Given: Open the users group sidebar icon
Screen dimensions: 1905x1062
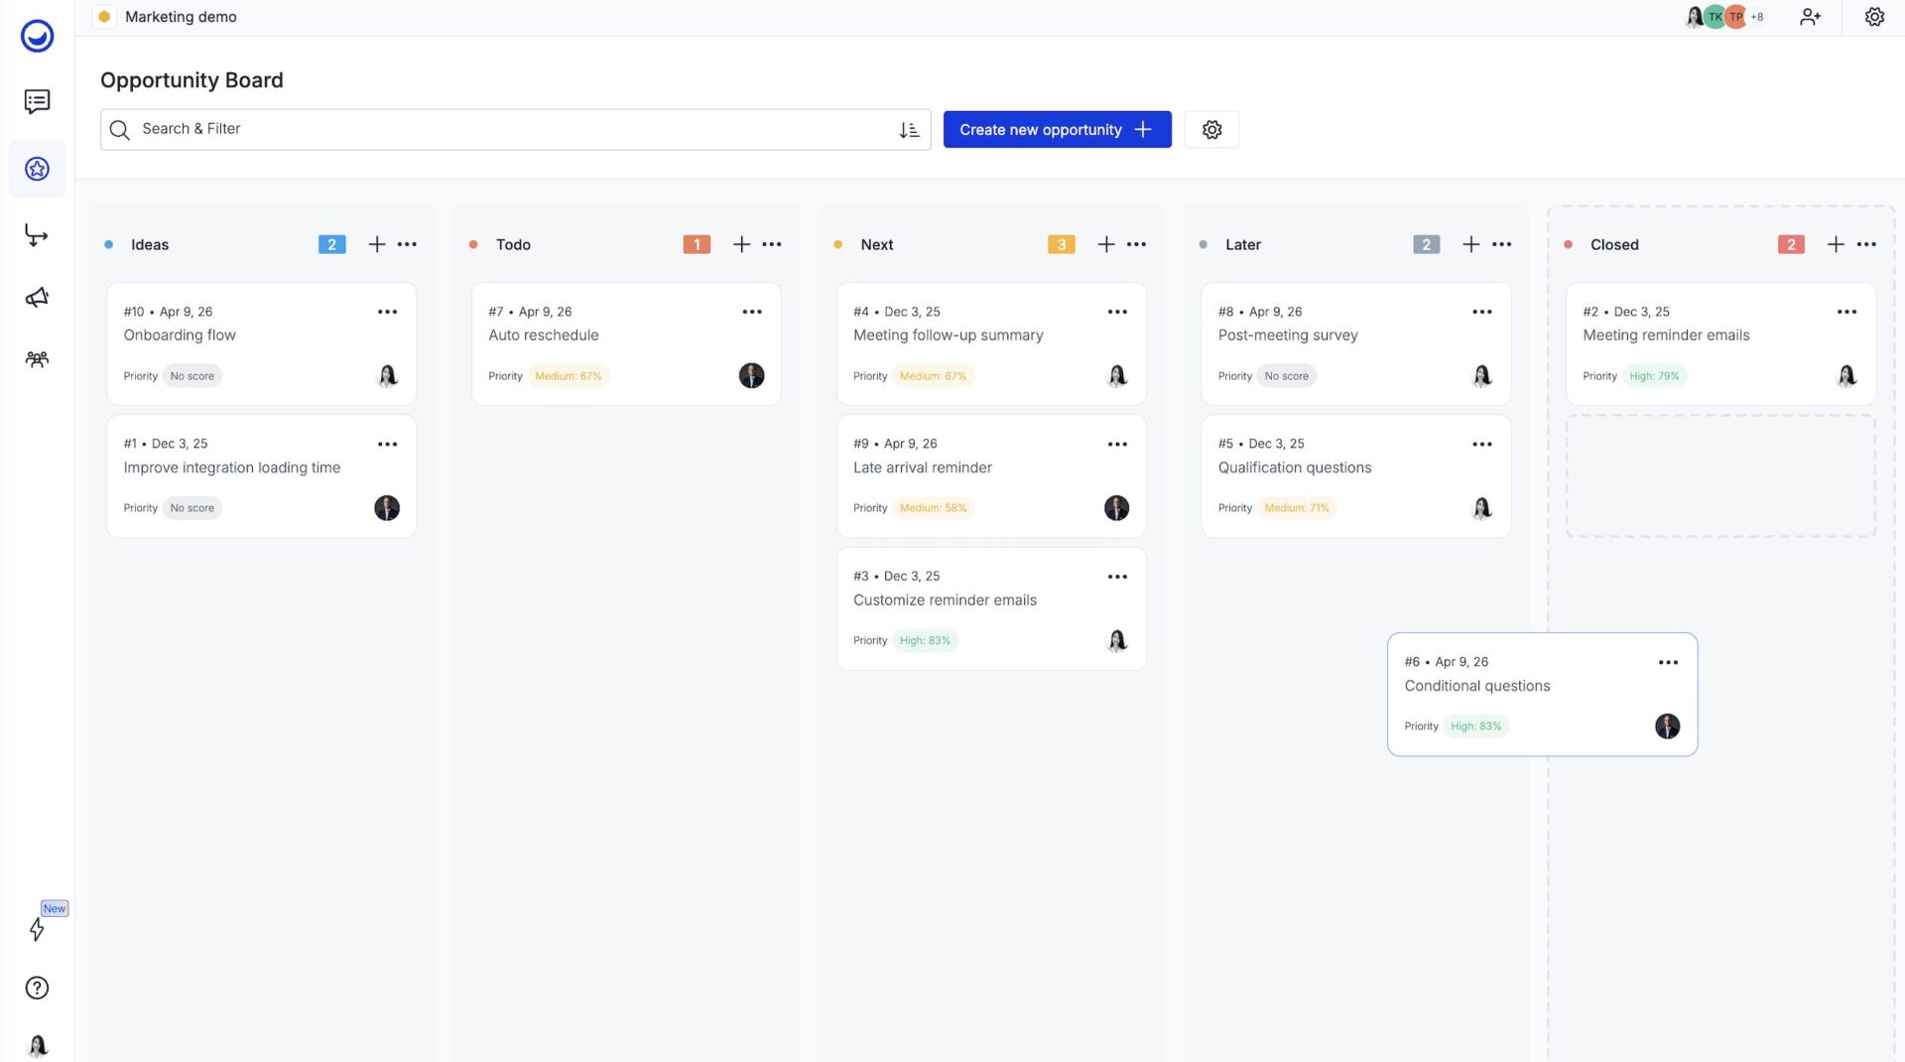Looking at the screenshot, I should pos(37,359).
